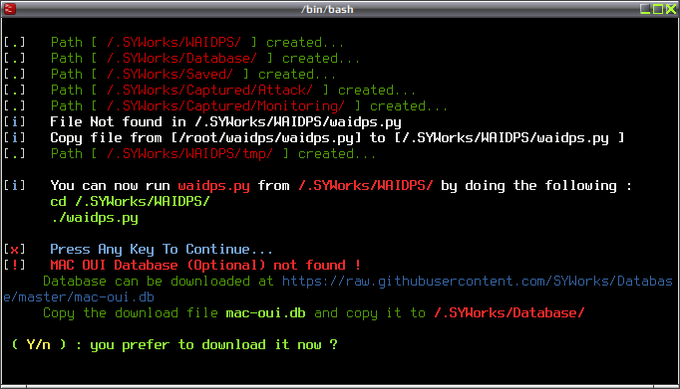Click 'you prefer to download it now ?' text
This screenshot has height=389, width=680.
click(x=213, y=345)
